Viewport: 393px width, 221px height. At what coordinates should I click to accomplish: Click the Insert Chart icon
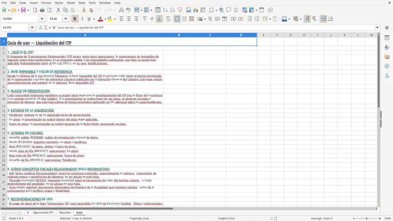(196, 10)
